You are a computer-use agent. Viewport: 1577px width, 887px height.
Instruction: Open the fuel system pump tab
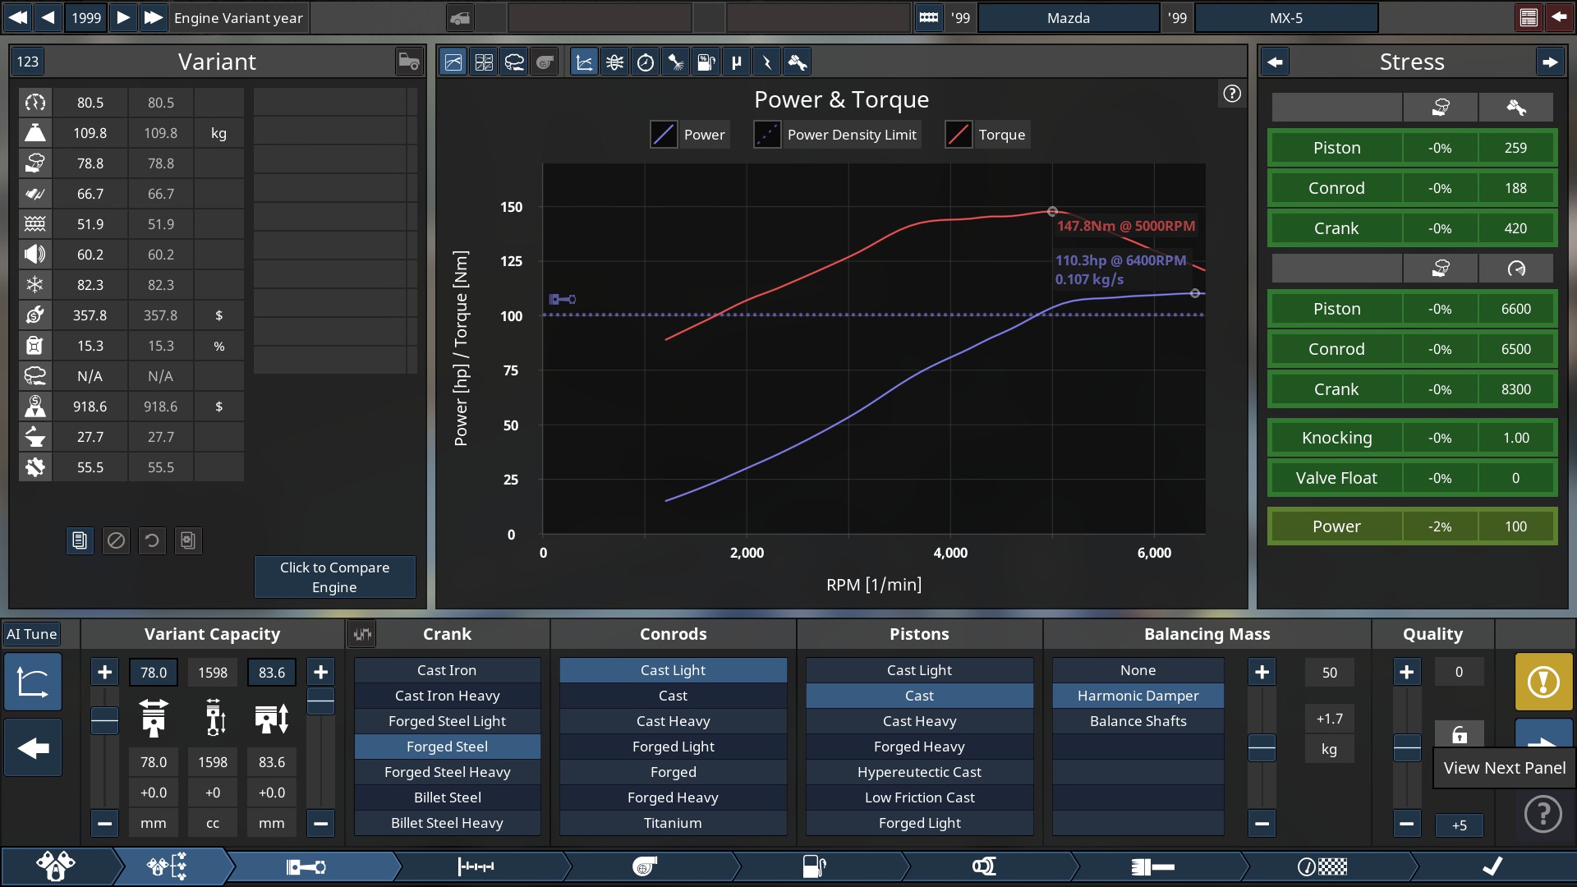[814, 866]
